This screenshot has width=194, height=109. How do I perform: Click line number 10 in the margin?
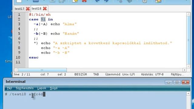point(18,58)
